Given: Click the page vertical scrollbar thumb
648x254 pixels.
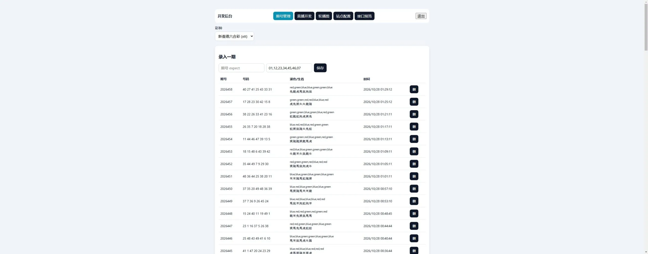Looking at the screenshot, I should [x=646, y=27].
